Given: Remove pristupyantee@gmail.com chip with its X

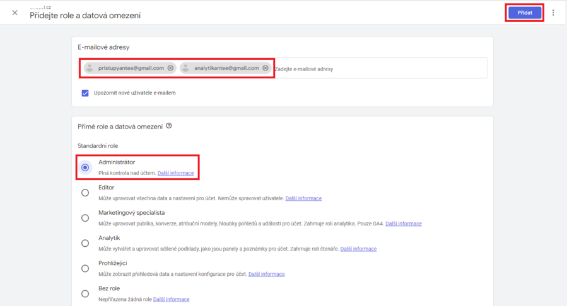Looking at the screenshot, I should [x=170, y=68].
